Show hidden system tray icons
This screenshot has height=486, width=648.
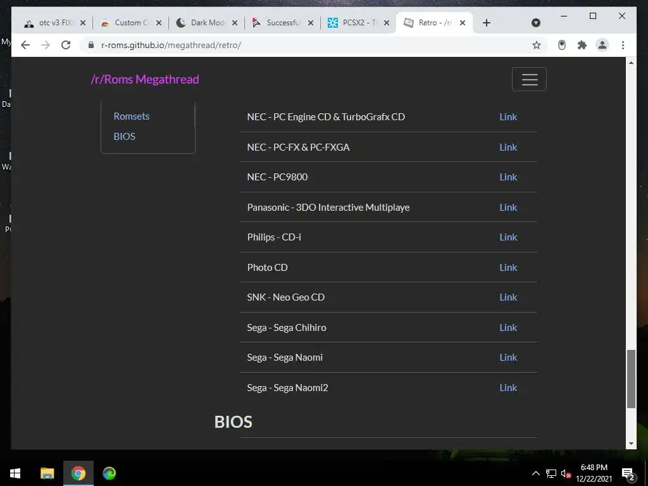535,473
